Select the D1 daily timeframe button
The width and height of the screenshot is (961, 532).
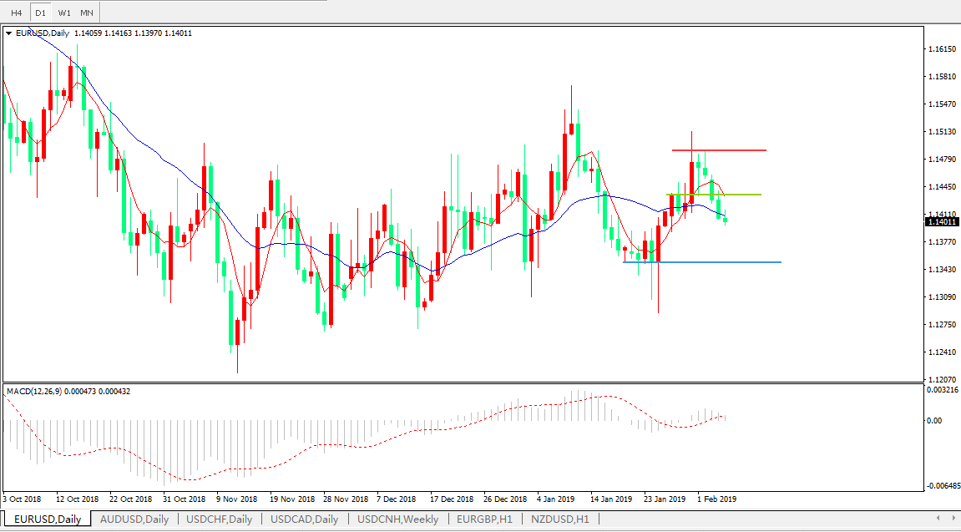click(40, 13)
